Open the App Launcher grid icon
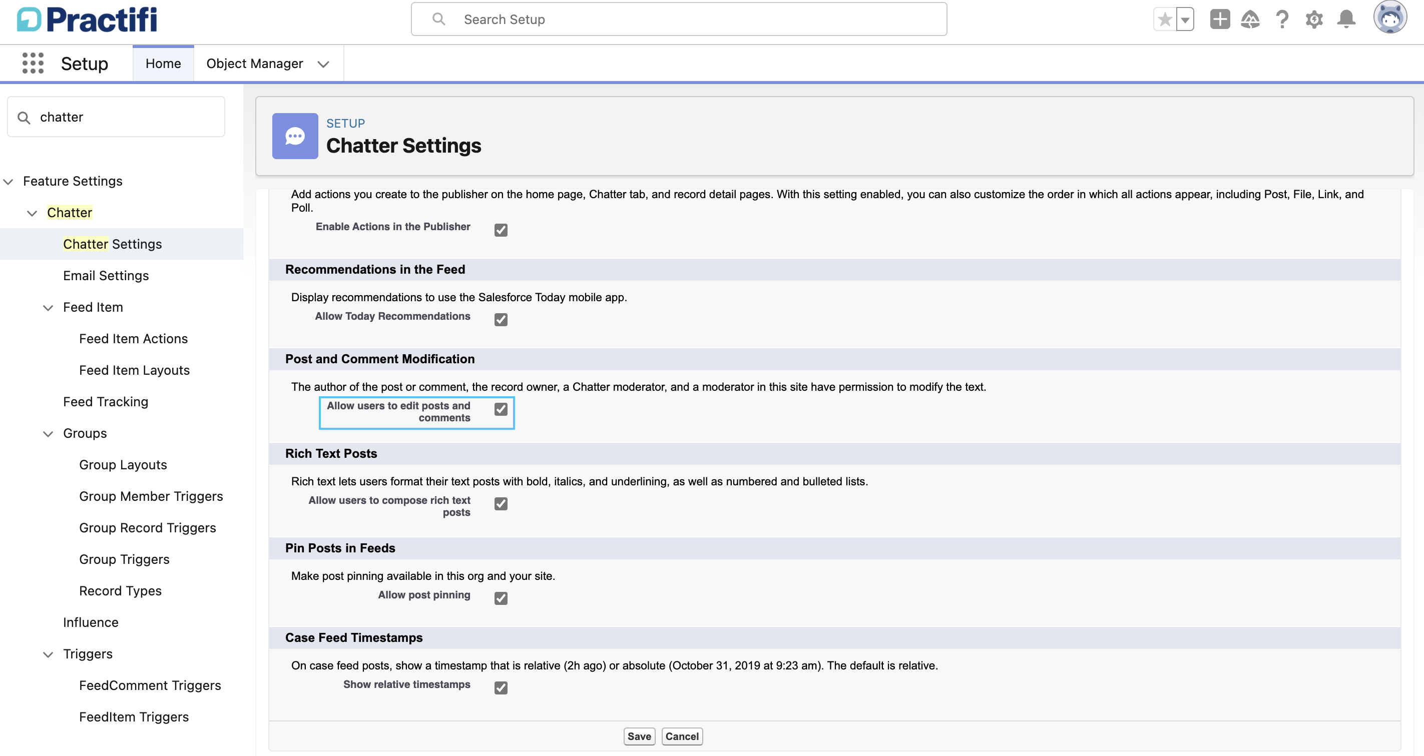1424x756 pixels. tap(33, 64)
